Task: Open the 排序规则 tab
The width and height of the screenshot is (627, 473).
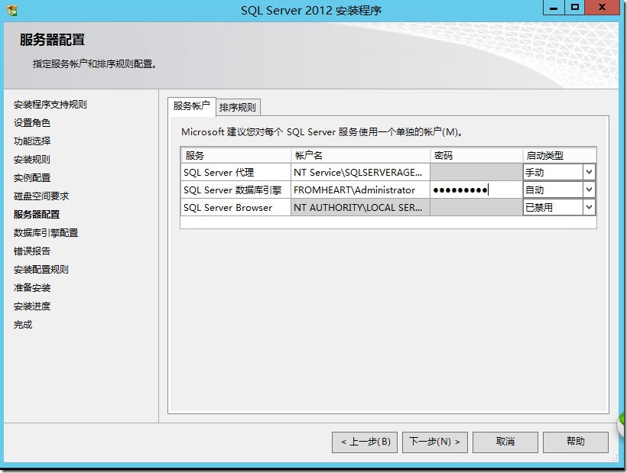Action: pyautogui.click(x=238, y=107)
